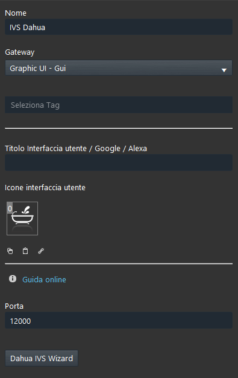Click the bathtub icon's reflection area
This screenshot has height=378, width=238.
[x=22, y=228]
